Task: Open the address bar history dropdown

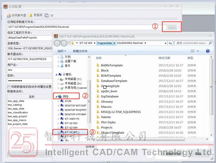Action: (166, 43)
